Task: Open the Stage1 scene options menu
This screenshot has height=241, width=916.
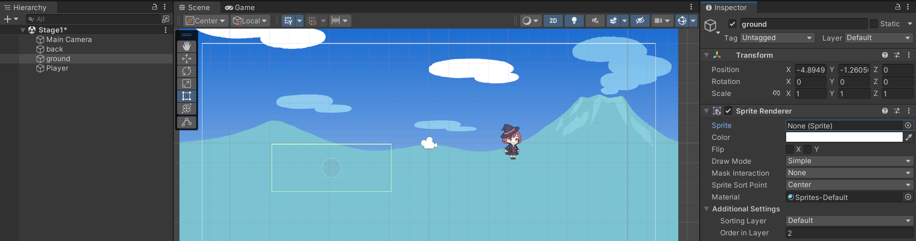Action: point(166,30)
